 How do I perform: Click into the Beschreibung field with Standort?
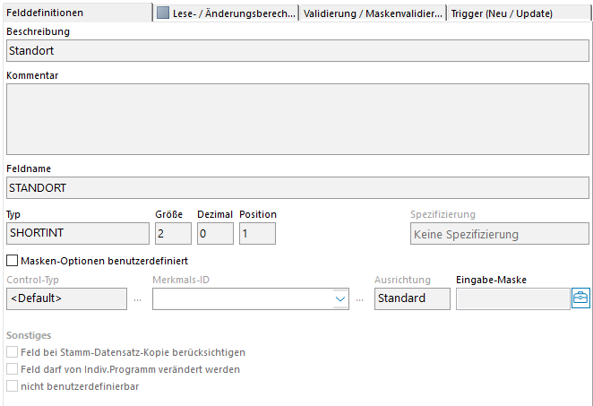click(296, 51)
